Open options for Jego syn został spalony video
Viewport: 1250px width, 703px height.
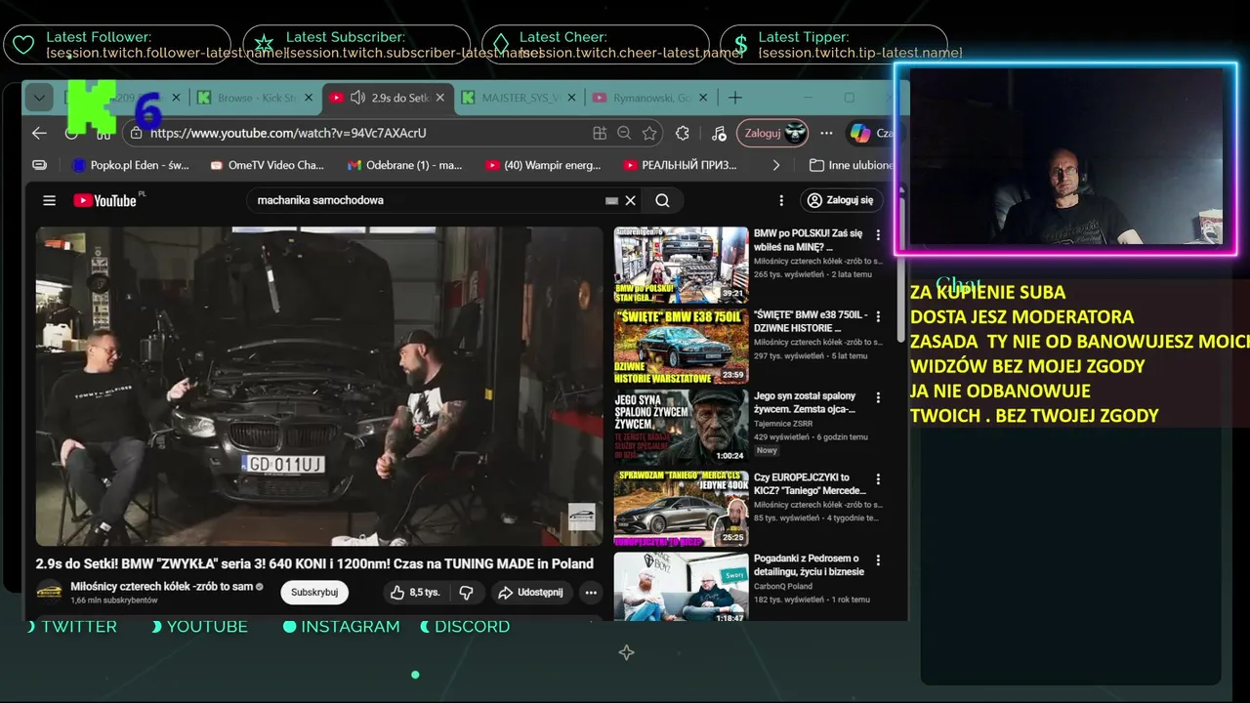879,398
